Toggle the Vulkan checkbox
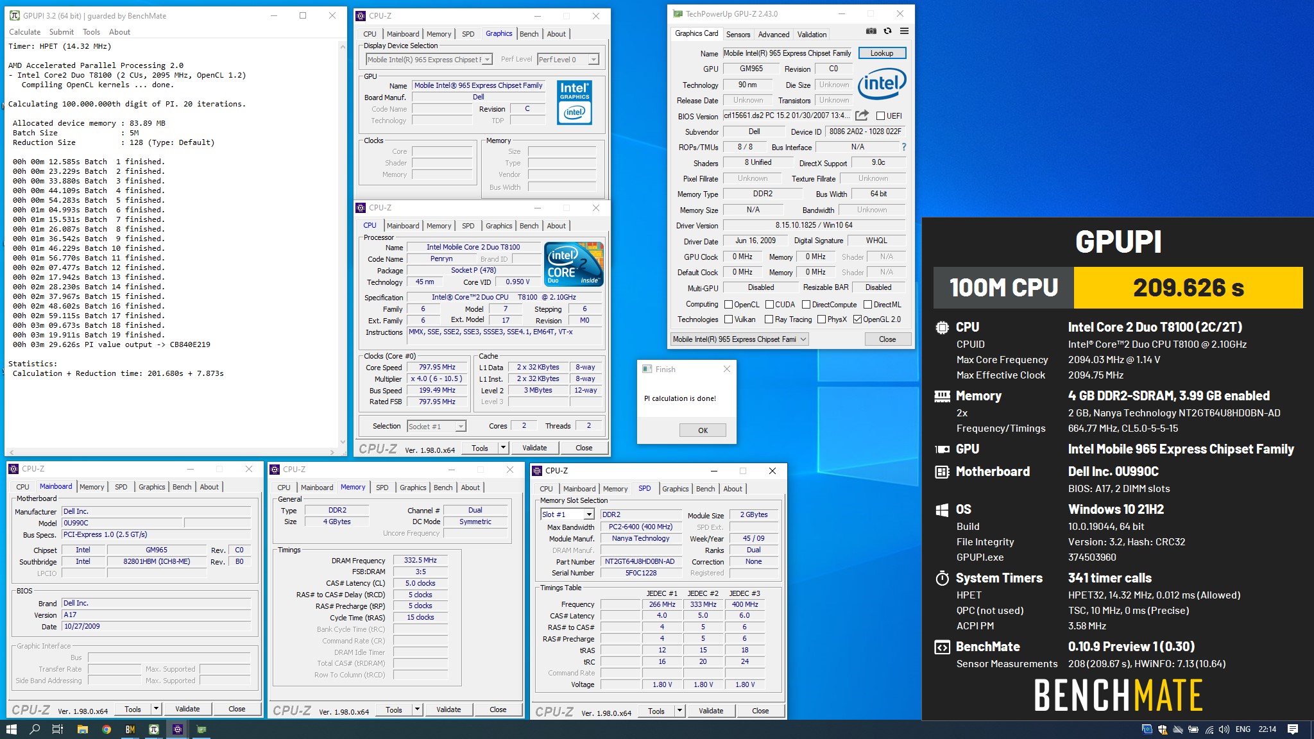The width and height of the screenshot is (1314, 739). point(728,319)
